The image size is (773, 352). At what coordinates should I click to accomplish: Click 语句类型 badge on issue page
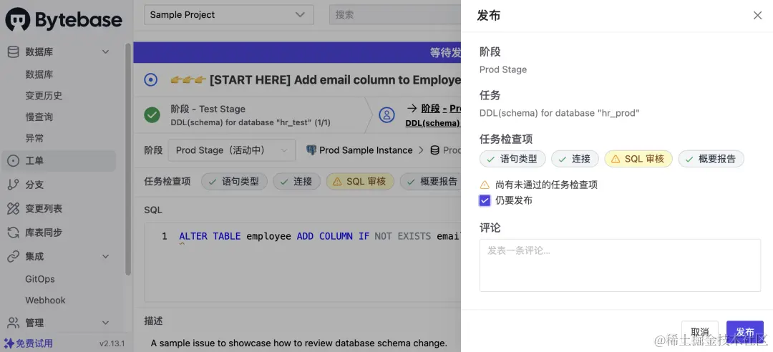[234, 182]
